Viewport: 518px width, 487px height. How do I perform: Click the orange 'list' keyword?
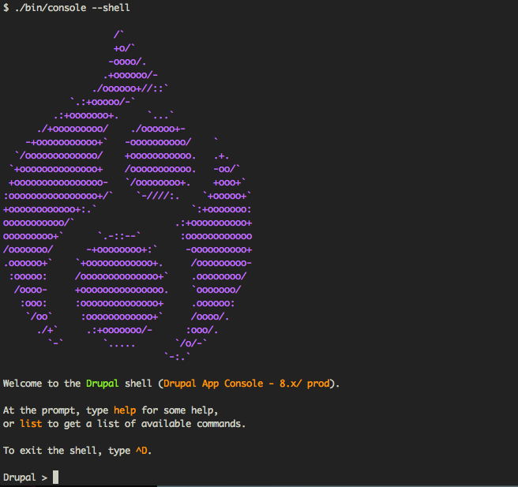tap(31, 424)
